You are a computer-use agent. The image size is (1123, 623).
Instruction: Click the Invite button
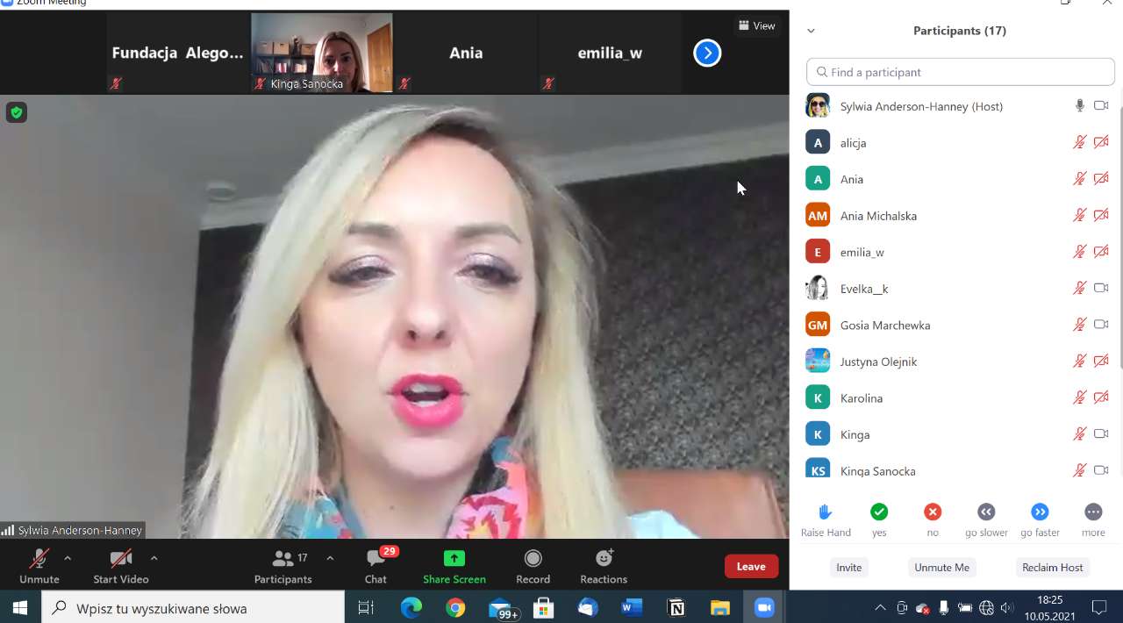click(848, 568)
